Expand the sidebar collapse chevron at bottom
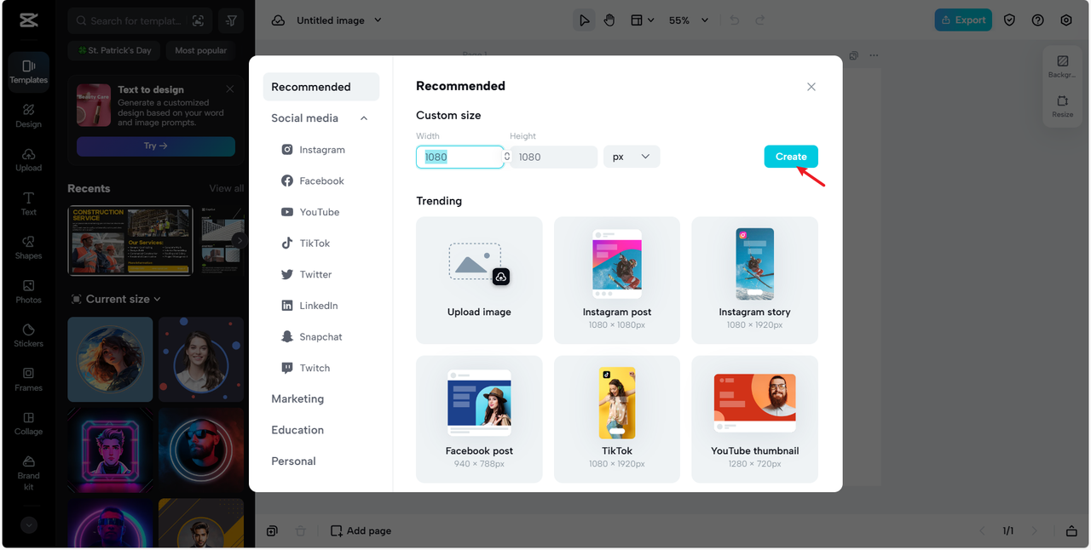 point(29,525)
